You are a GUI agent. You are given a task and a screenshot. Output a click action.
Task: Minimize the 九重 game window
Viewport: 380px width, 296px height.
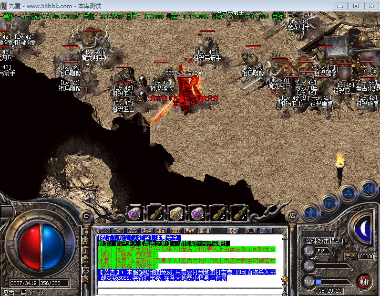coord(340,6)
